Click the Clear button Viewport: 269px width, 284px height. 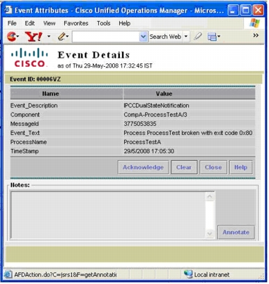click(x=184, y=167)
